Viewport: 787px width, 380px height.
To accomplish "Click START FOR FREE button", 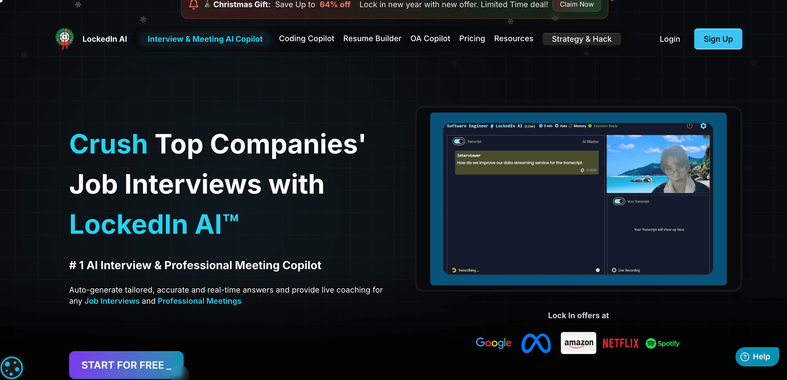I will (126, 365).
